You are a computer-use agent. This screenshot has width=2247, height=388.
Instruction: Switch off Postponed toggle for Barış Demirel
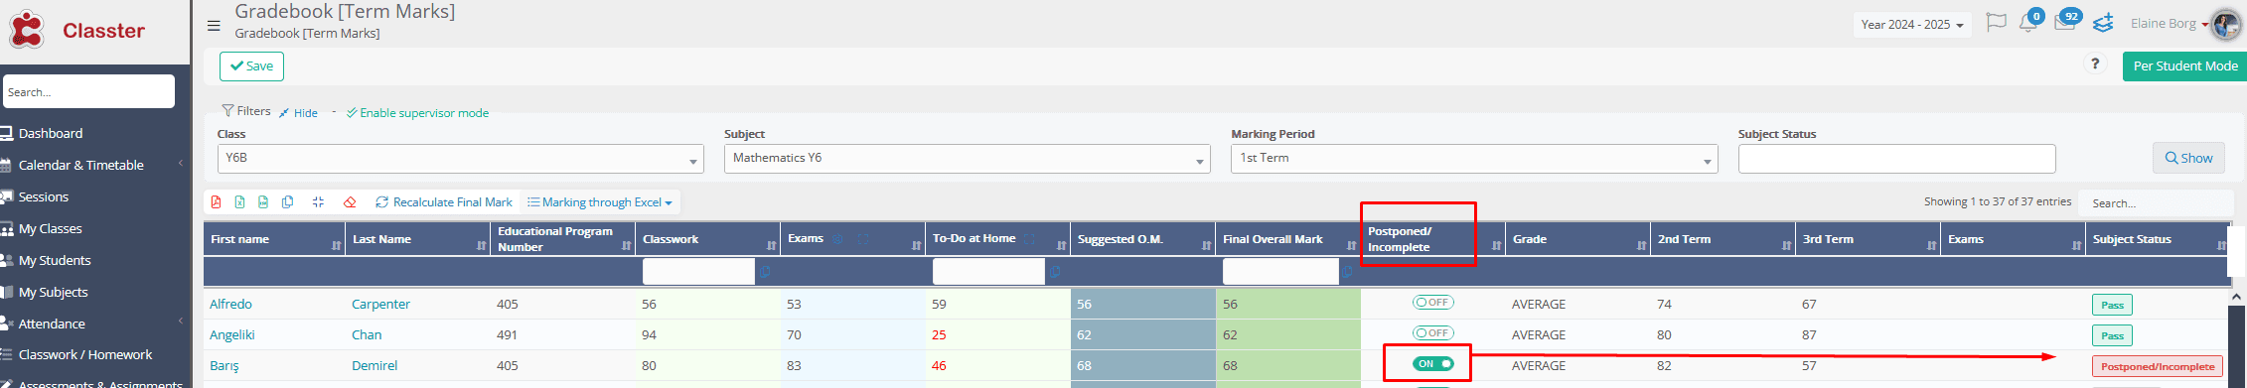(x=1432, y=364)
